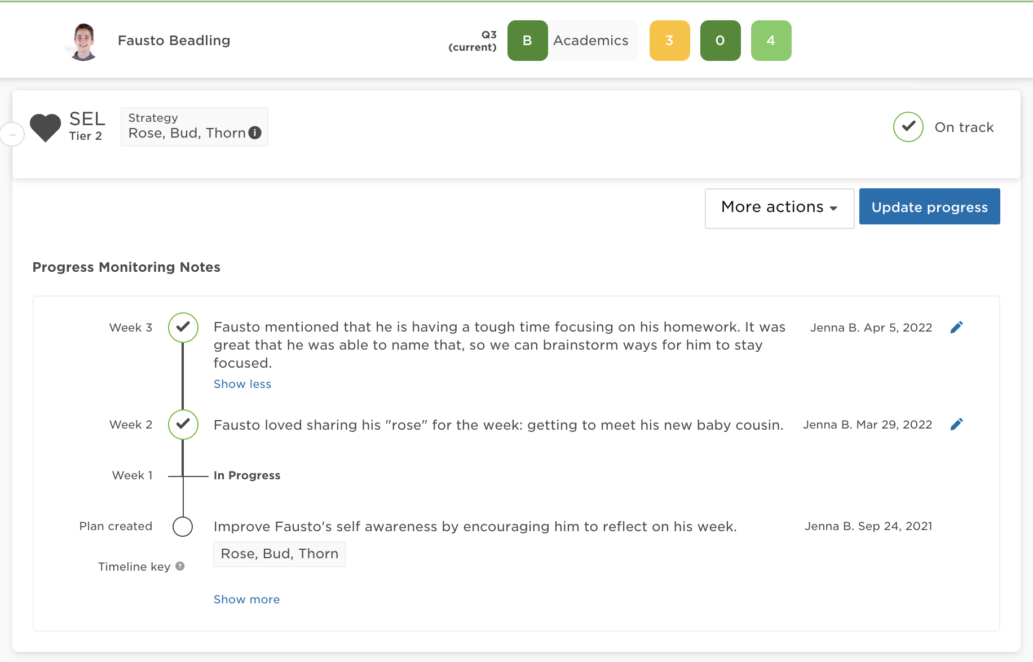Click the Update progress button
The height and width of the screenshot is (662, 1033).
tap(929, 206)
